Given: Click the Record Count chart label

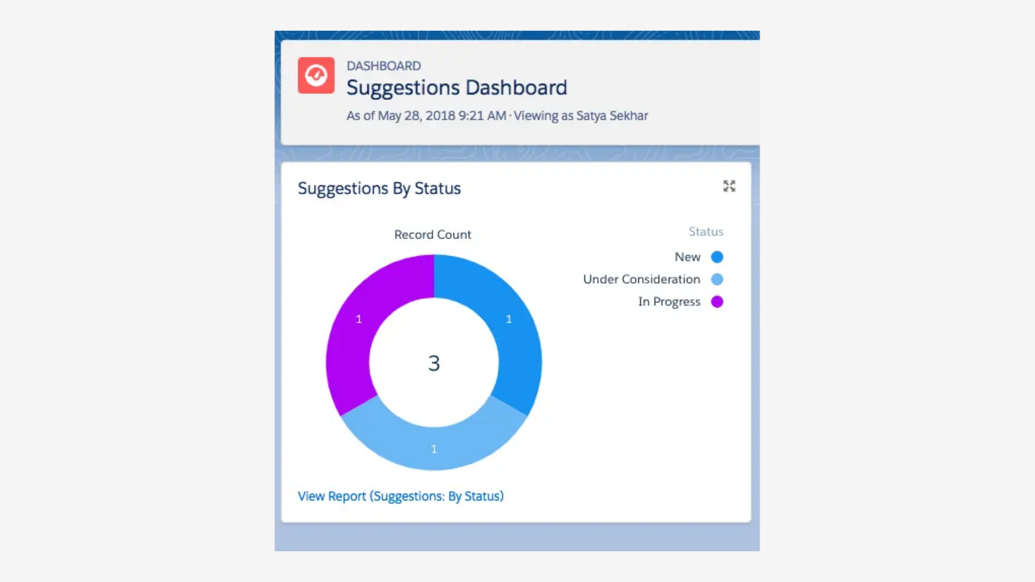Looking at the screenshot, I should pos(432,235).
